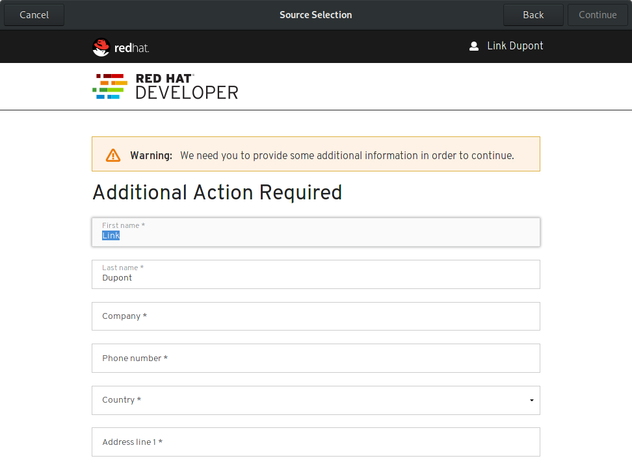Image resolution: width=632 pixels, height=465 pixels.
Task: Click the RED HAT DEVELOPER wordmark text
Action: point(187,86)
